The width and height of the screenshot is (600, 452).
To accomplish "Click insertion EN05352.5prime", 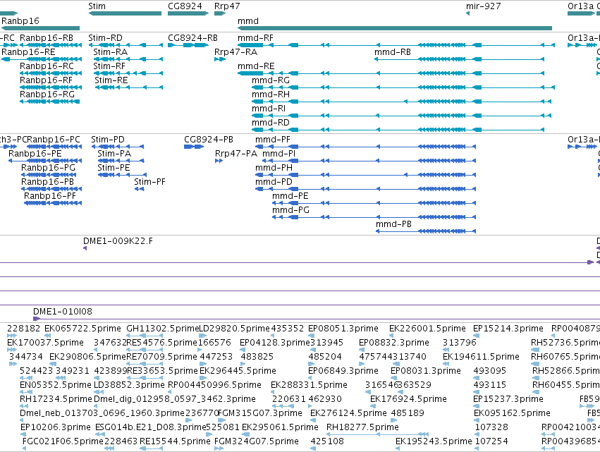I will (x=26, y=392).
